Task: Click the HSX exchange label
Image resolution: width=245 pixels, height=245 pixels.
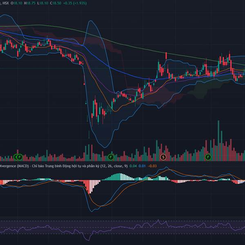Action: [x=6, y=3]
